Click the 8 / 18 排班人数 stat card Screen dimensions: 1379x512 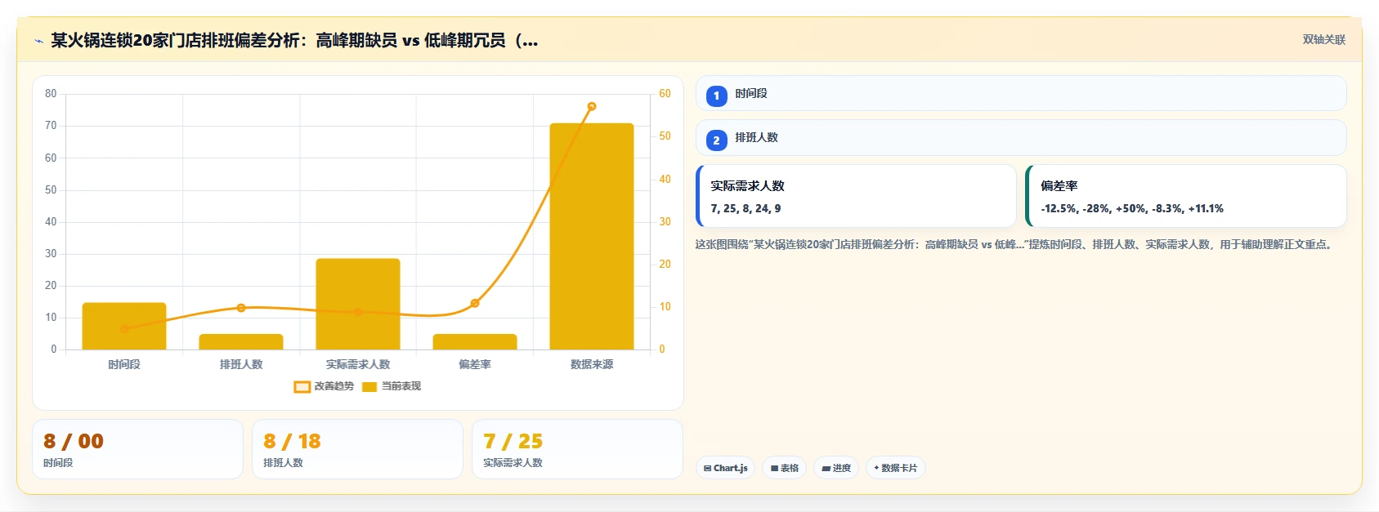(357, 449)
